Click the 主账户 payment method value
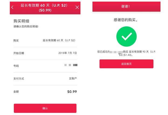 (73, 79)
